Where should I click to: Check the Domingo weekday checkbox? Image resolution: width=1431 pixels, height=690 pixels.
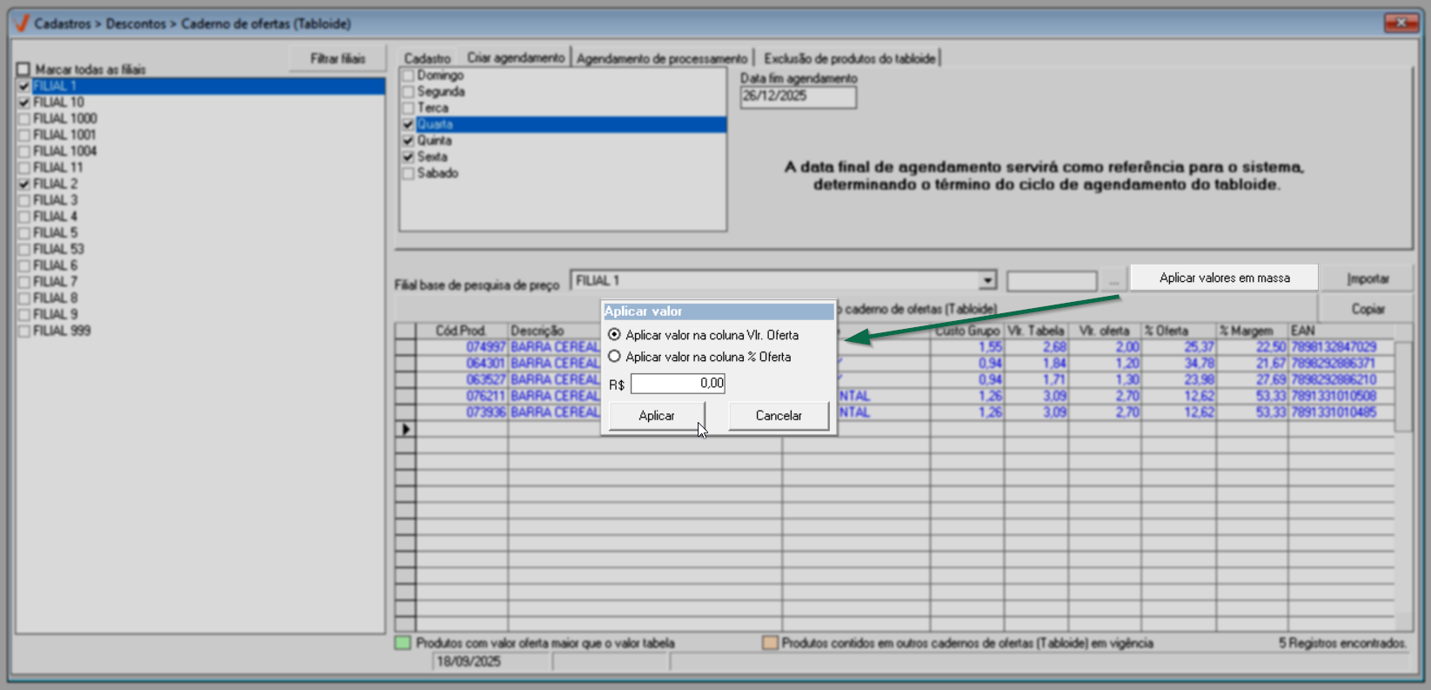(408, 76)
